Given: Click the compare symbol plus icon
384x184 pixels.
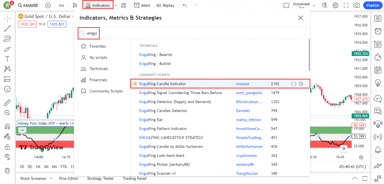Looking at the screenshot, I should 48,5.
